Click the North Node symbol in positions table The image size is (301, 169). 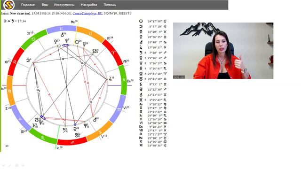pyautogui.click(x=141, y=74)
